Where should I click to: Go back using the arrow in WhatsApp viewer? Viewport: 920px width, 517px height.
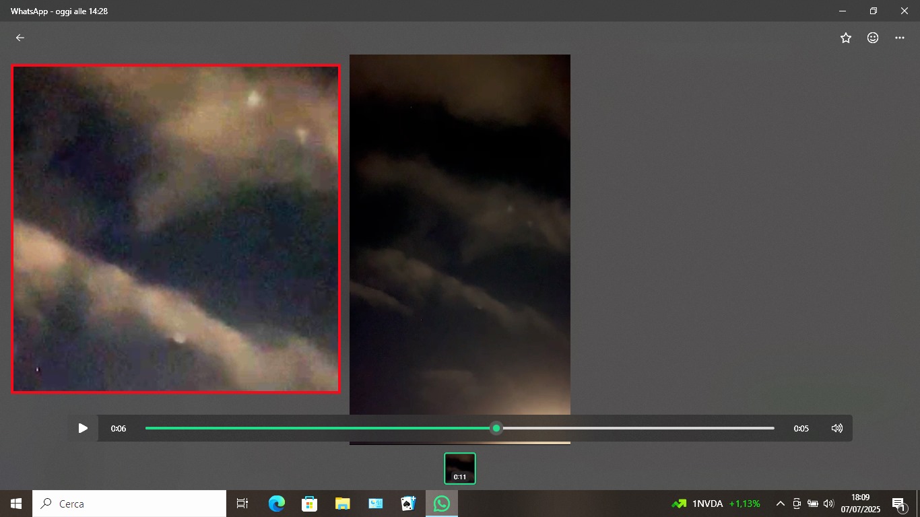coord(20,38)
